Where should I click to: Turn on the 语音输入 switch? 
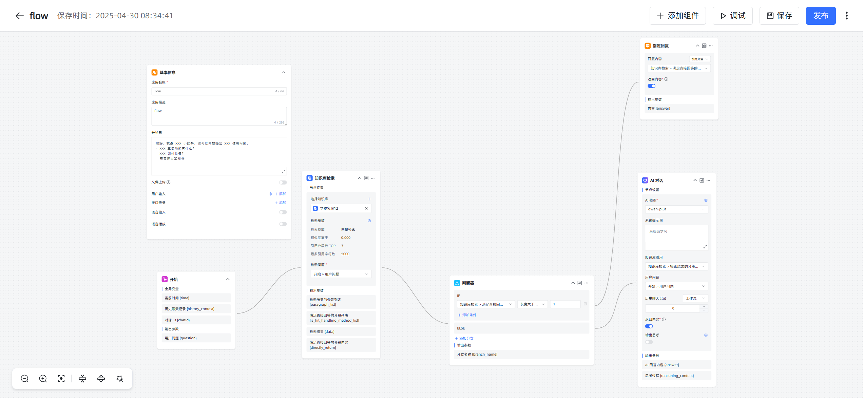pyautogui.click(x=283, y=212)
